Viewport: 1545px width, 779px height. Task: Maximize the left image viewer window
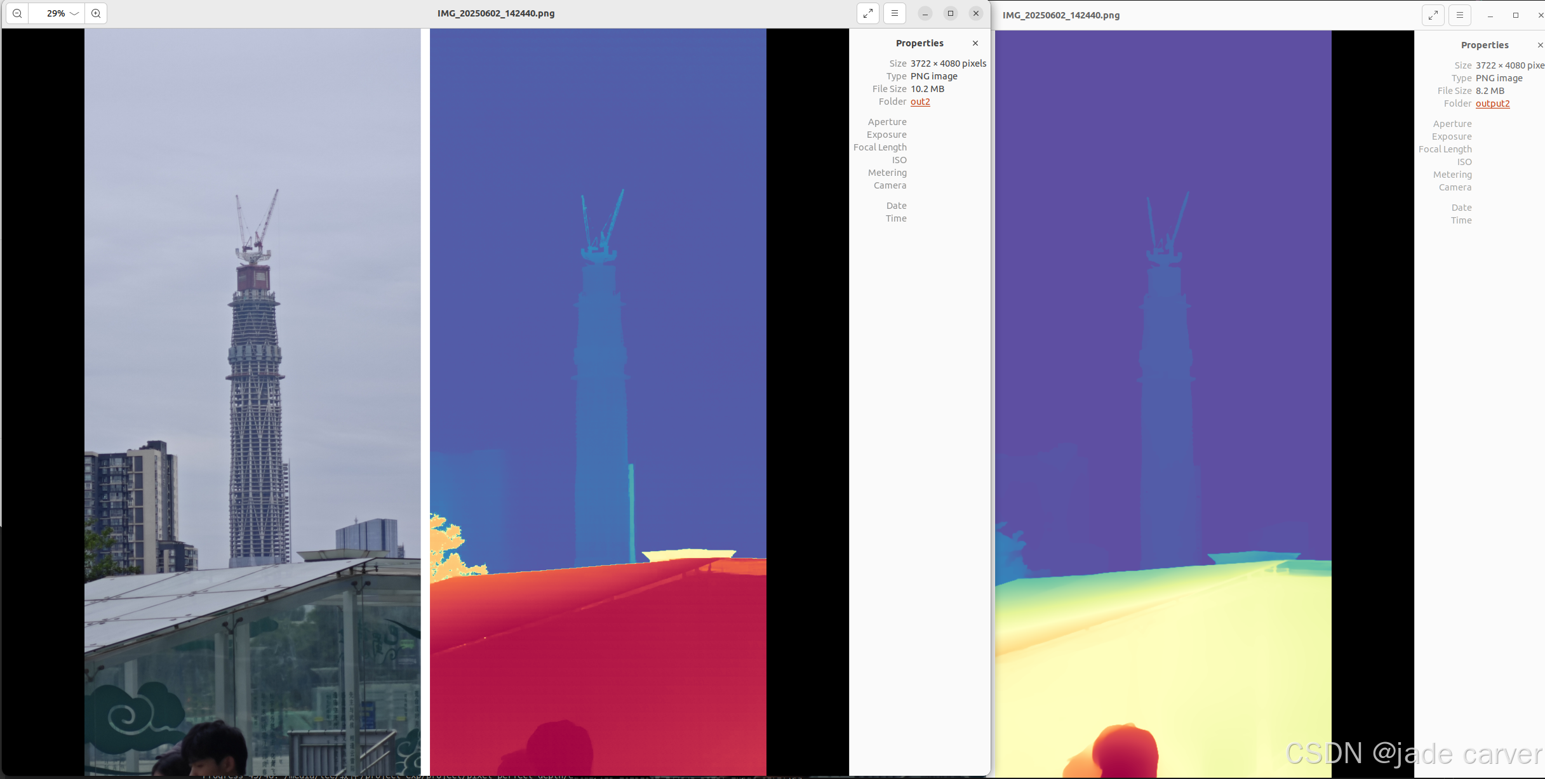pyautogui.click(x=951, y=13)
